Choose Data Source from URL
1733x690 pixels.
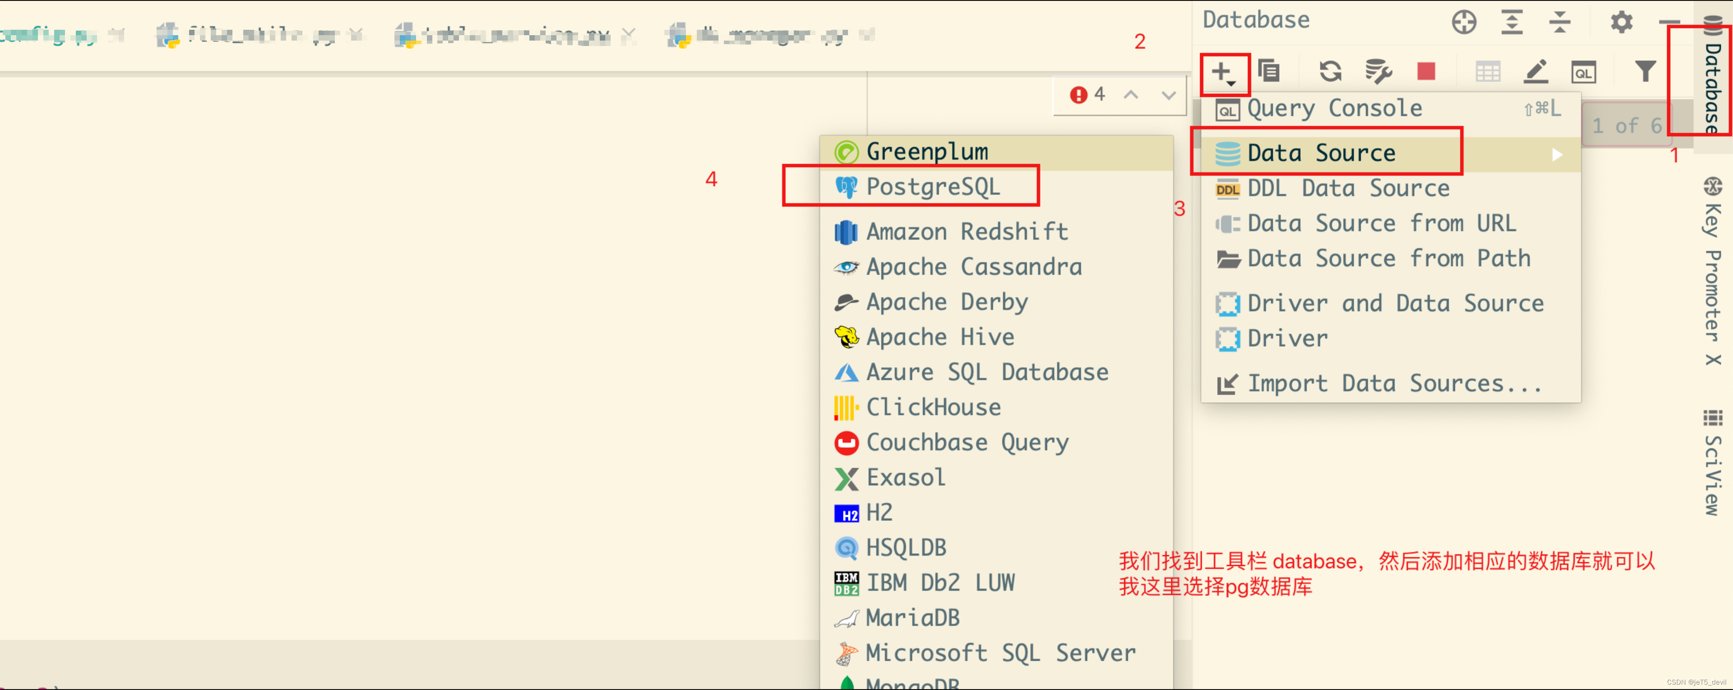1390,224
